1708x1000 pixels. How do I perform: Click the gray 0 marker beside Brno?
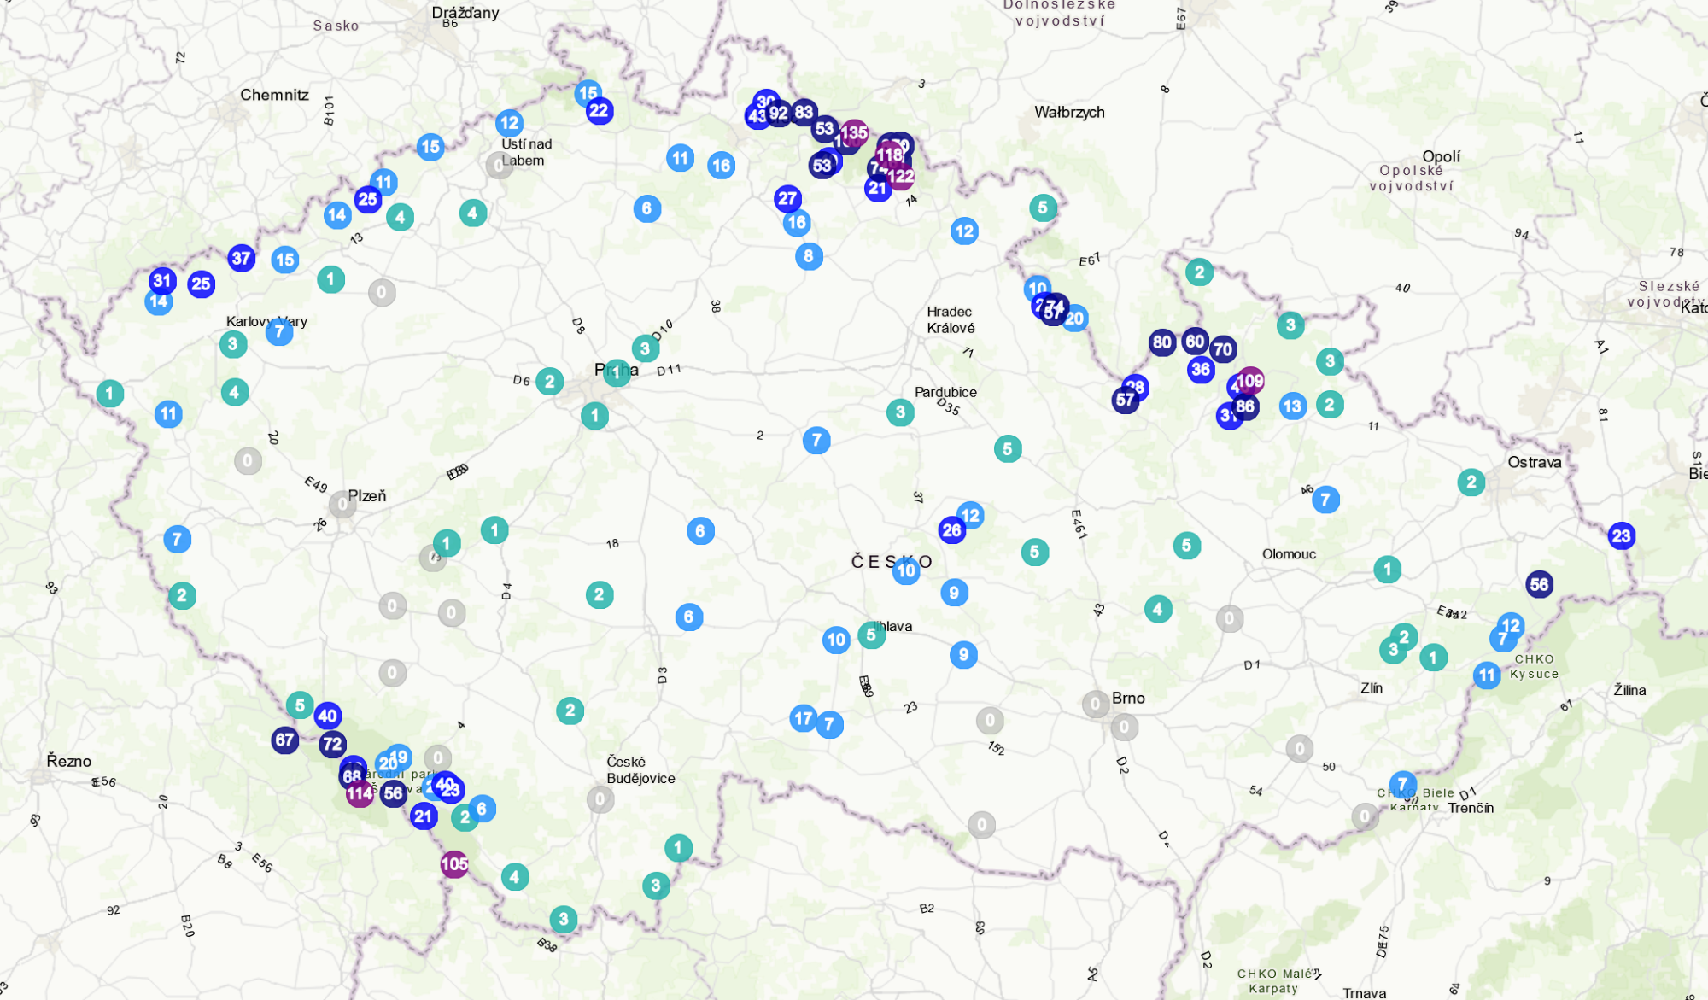[1096, 705]
